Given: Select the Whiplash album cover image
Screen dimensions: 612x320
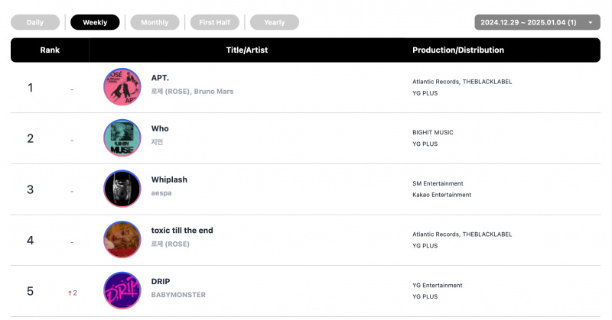Looking at the screenshot, I should coord(122,189).
